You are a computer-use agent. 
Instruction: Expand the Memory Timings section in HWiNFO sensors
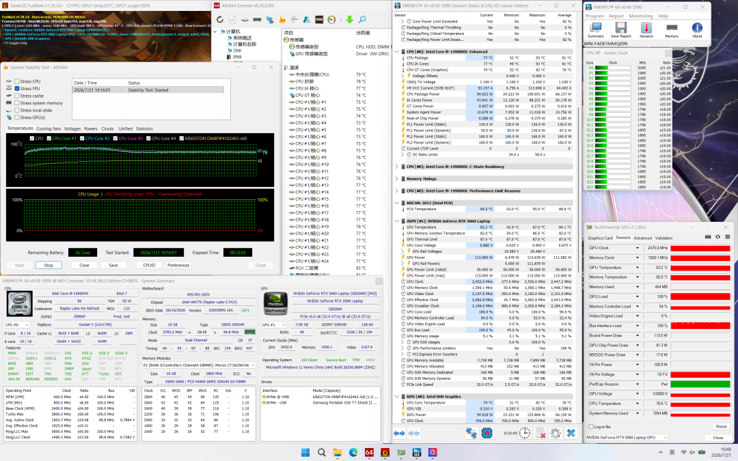(x=397, y=179)
